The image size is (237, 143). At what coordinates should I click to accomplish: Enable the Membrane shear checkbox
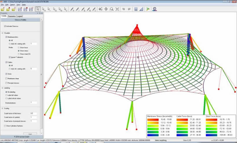(6, 78)
